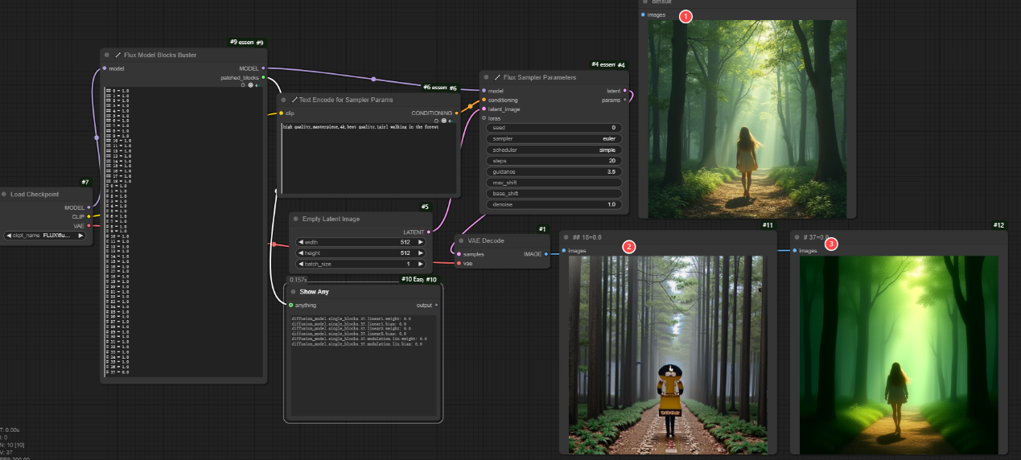Click the CONDITIONING output port

click(x=456, y=113)
